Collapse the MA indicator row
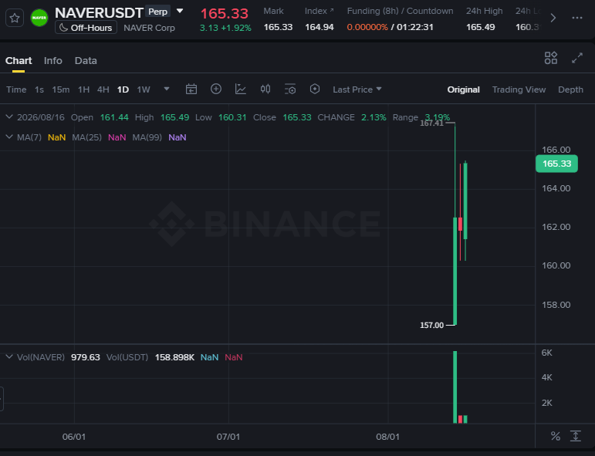The image size is (595, 456). pyautogui.click(x=9, y=137)
